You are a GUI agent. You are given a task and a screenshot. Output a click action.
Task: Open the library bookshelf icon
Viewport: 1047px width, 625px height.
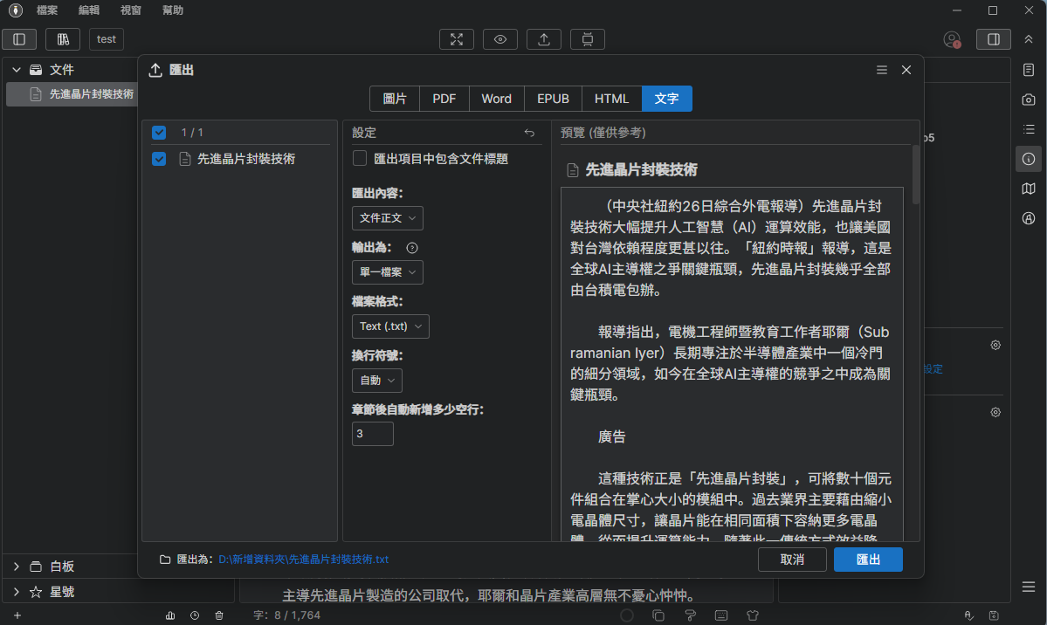pos(63,39)
